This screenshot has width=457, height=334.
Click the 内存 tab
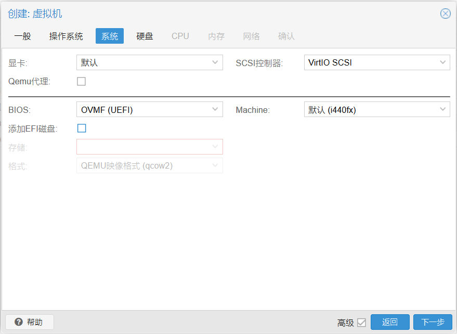(216, 36)
